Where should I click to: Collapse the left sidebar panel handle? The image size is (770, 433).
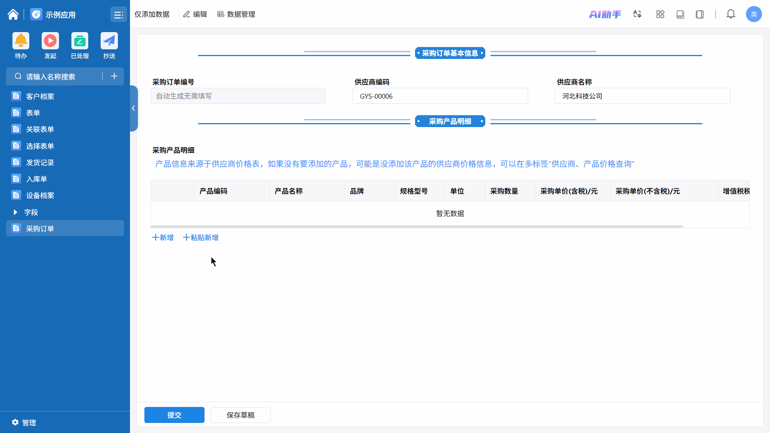click(134, 108)
